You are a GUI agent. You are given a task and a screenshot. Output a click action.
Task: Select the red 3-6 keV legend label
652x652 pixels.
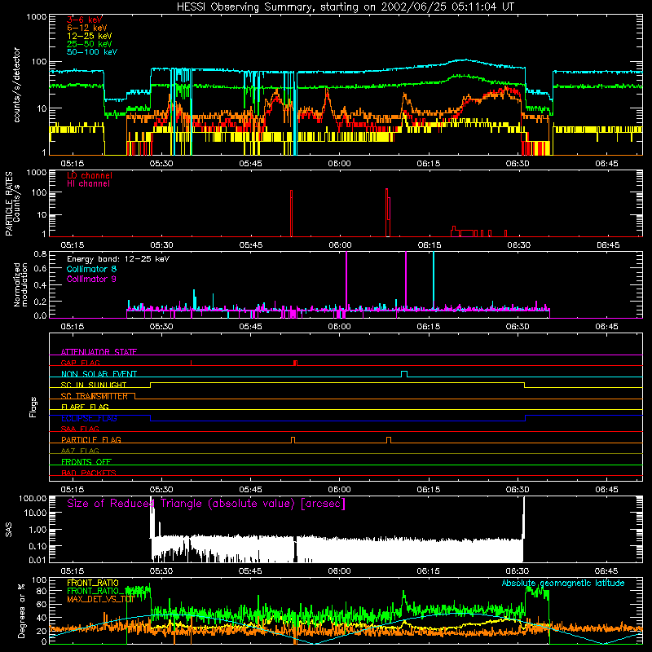[85, 20]
